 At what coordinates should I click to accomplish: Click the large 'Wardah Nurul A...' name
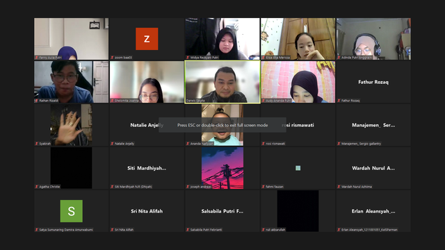tap(373, 168)
